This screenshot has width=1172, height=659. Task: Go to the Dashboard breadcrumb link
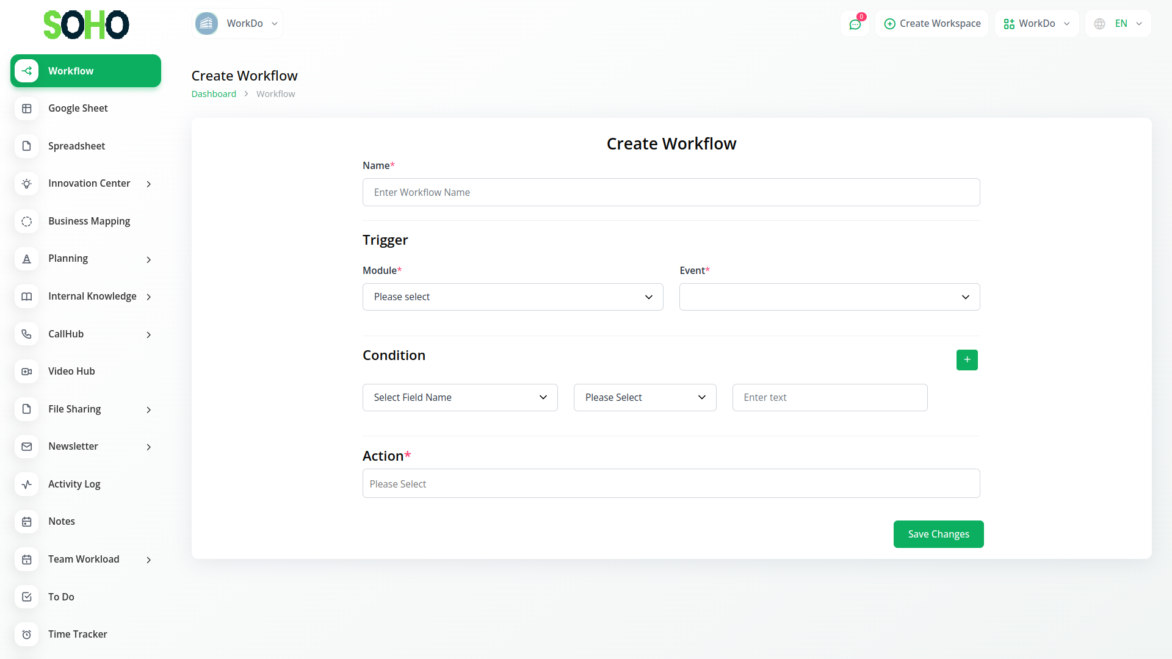pyautogui.click(x=214, y=94)
